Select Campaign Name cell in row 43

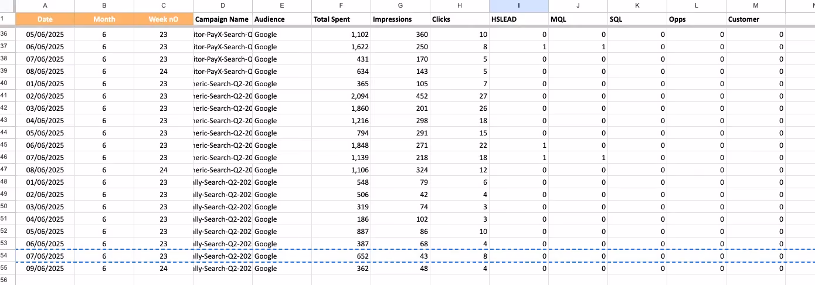[x=223, y=121]
